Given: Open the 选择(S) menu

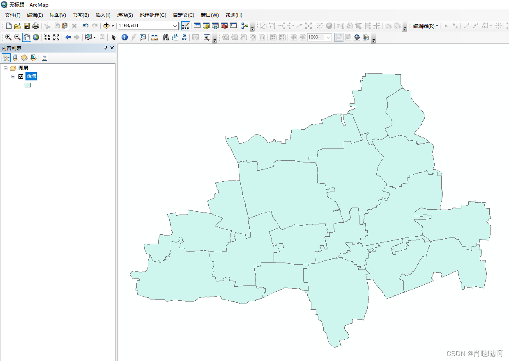Looking at the screenshot, I should tap(125, 15).
